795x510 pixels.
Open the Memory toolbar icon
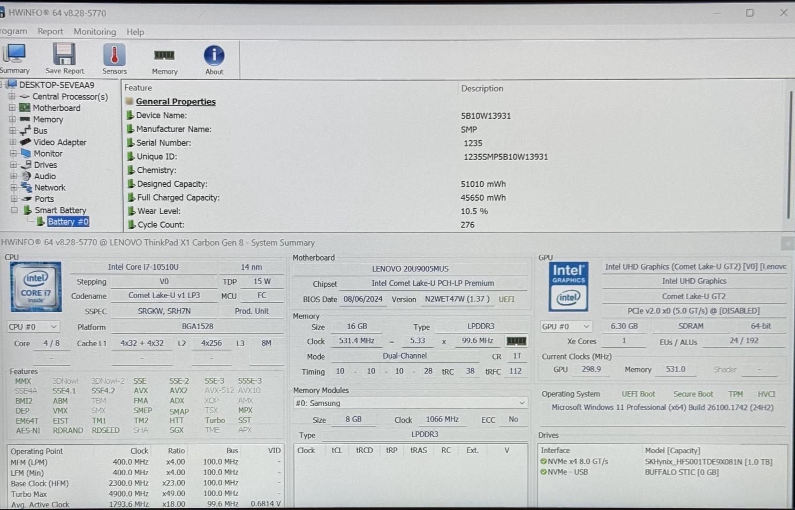coord(164,55)
